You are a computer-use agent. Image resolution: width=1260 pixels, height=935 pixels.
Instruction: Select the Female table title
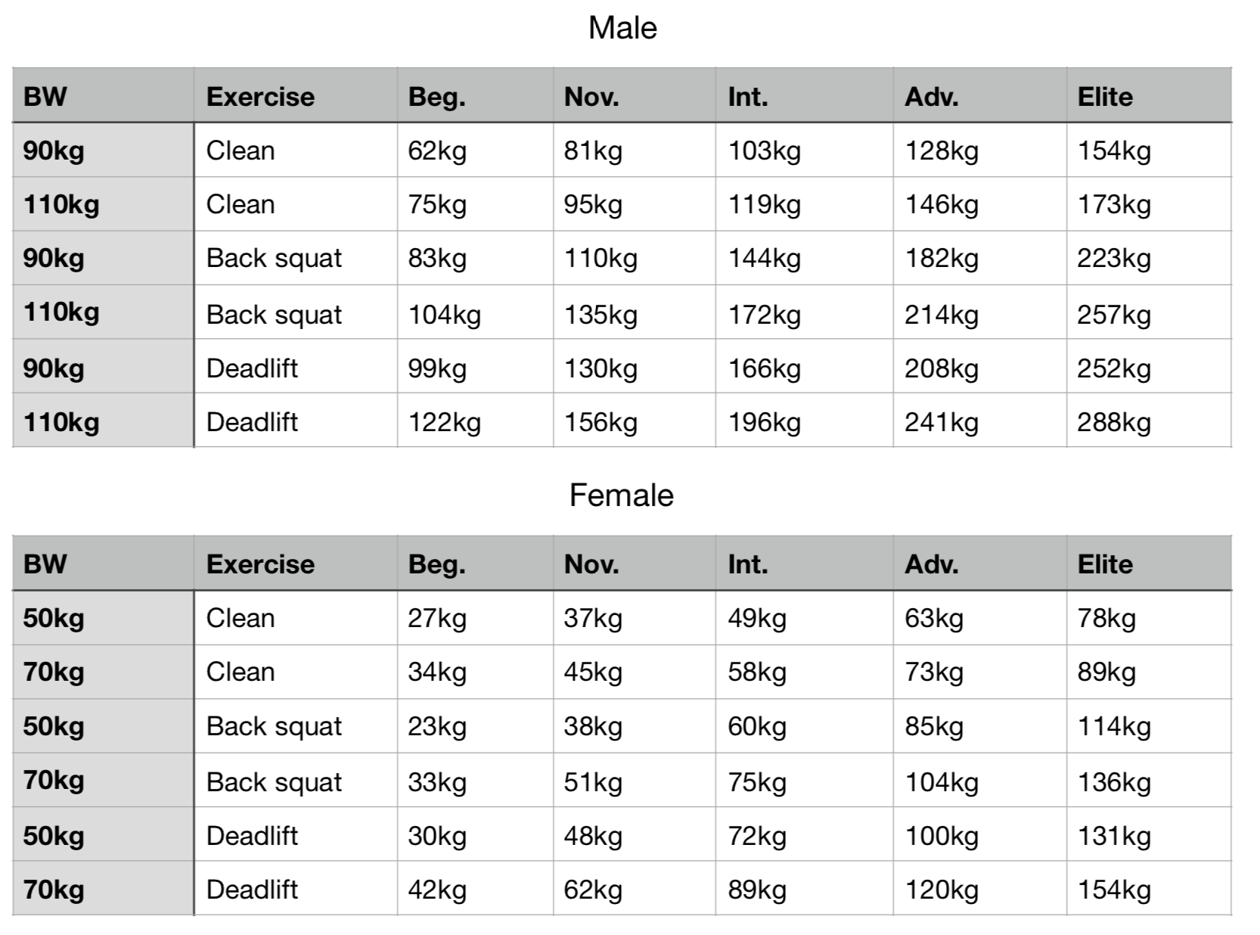(621, 495)
